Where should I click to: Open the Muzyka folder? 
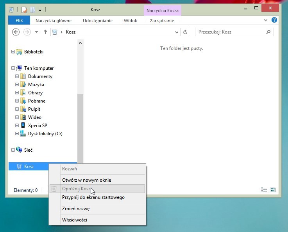coord(36,85)
